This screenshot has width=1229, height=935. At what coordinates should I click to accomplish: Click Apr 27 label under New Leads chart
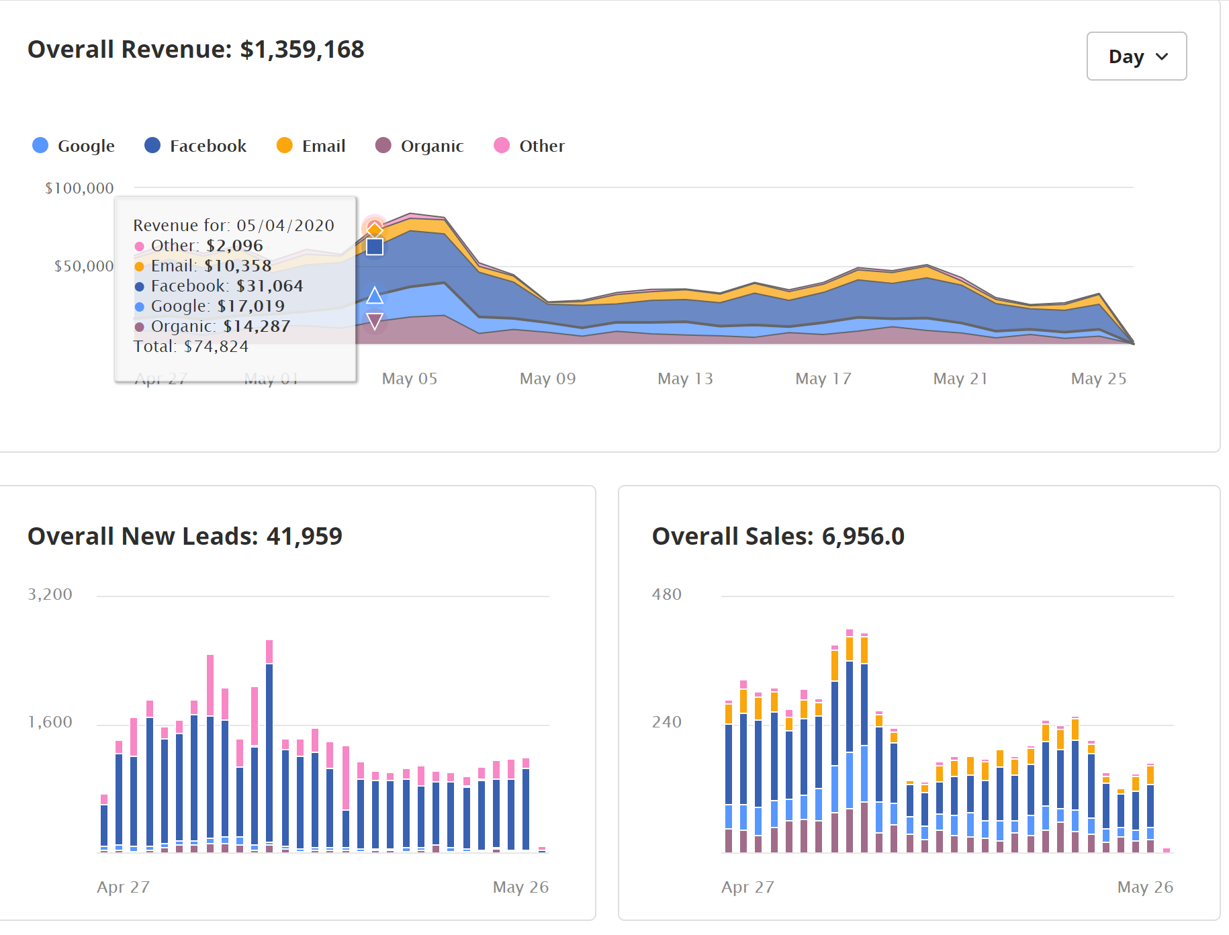tap(123, 887)
